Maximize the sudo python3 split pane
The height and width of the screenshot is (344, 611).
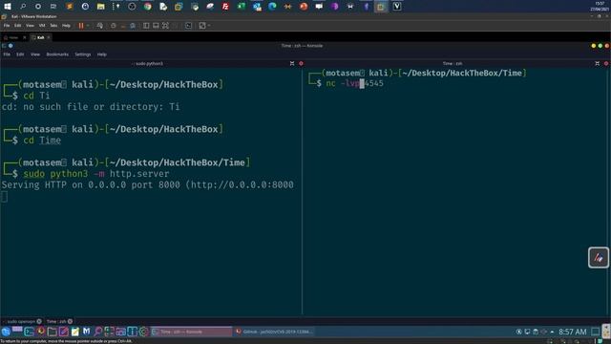292,63
